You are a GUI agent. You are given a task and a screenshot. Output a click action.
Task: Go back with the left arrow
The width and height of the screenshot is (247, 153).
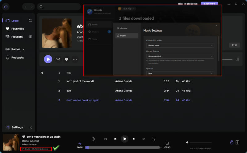(26, 6)
